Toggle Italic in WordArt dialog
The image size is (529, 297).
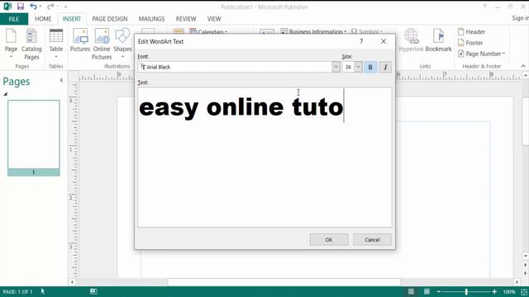tap(385, 67)
